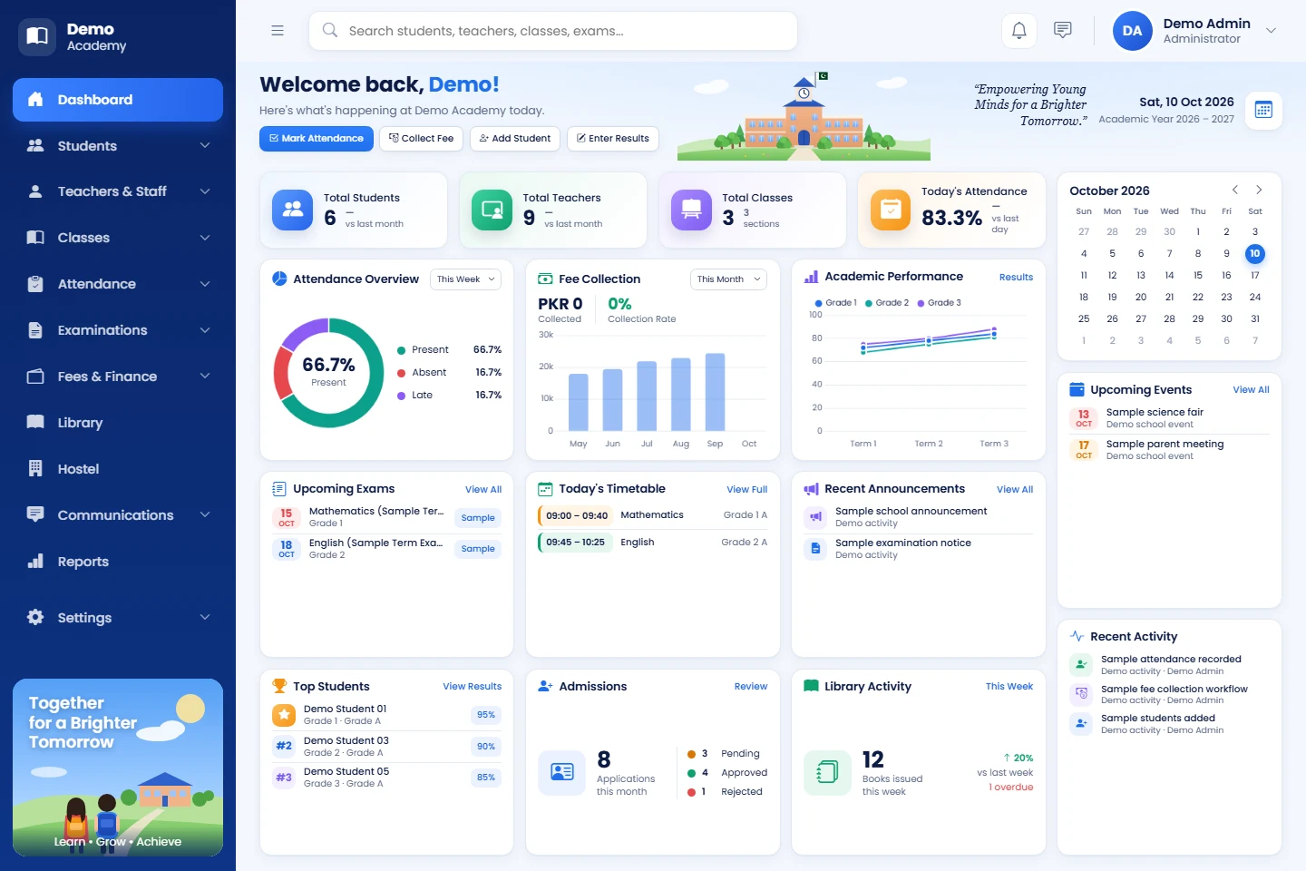Click the 09:00 – 09:40 Mathematics timetable slot
This screenshot has height=871, width=1306.
(653, 515)
